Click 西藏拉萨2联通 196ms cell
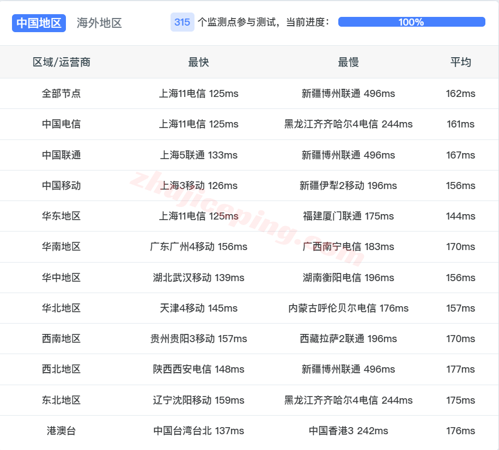Image resolution: width=499 pixels, height=450 pixels. [348, 339]
